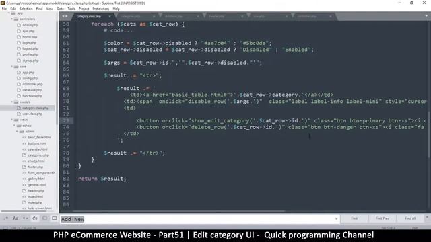Collapse the views folder
This screenshot has height=242, width=431.
pos(12,120)
